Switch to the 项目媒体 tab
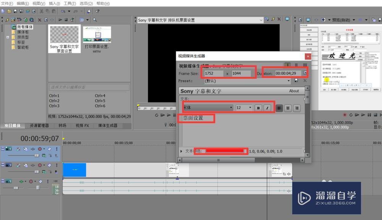Screen dimensions: 382x220 point(13,125)
